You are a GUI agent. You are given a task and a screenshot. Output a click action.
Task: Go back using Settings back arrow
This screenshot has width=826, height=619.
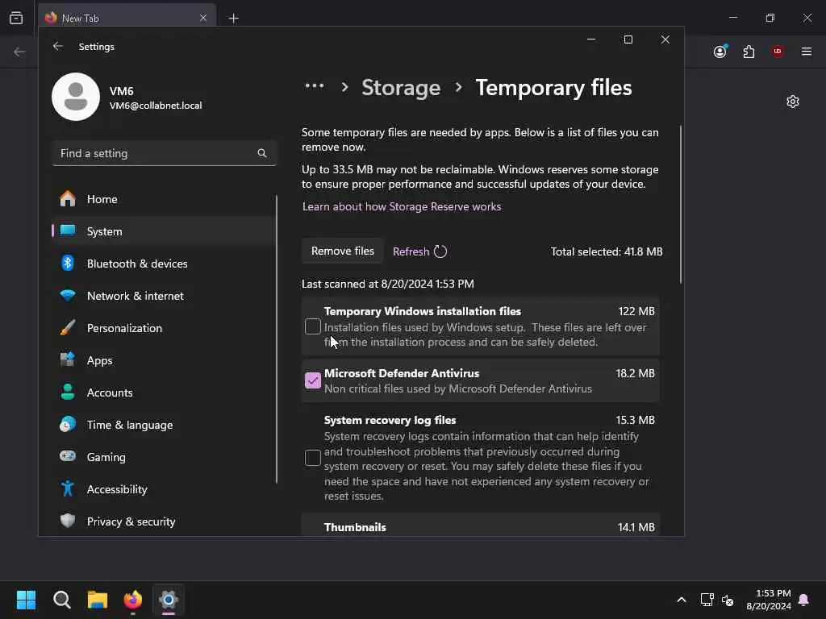(58, 46)
